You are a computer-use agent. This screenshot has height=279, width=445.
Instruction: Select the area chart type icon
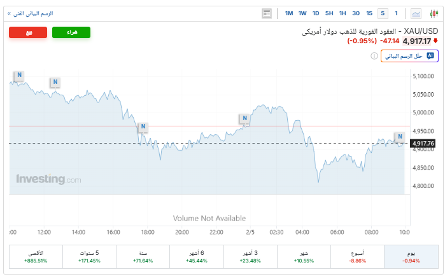tap(416, 13)
